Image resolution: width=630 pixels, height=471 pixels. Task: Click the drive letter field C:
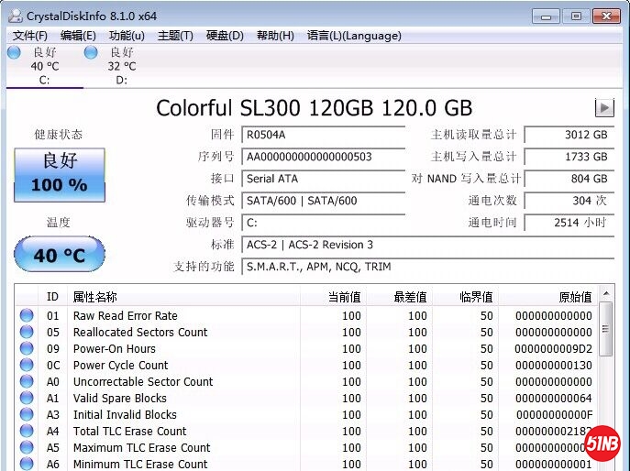323,223
